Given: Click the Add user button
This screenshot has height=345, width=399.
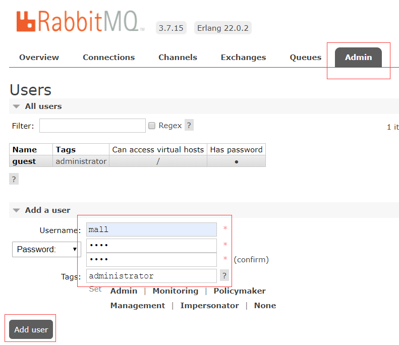Looking at the screenshot, I should point(31,329).
